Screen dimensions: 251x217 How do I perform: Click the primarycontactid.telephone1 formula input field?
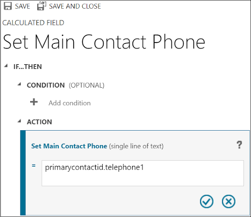click(x=143, y=173)
